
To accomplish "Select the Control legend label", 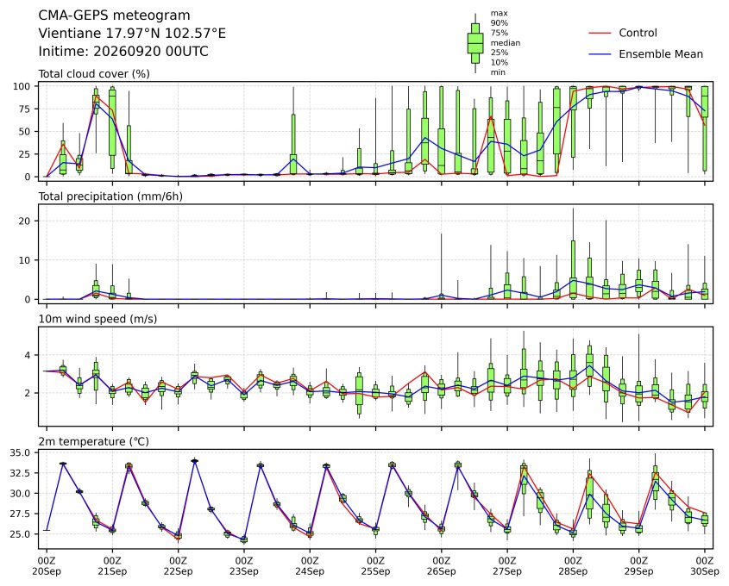I will coord(638,33).
